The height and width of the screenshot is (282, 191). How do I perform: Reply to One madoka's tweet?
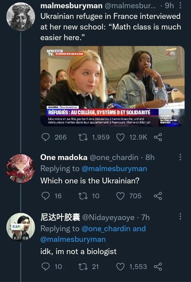point(46,196)
